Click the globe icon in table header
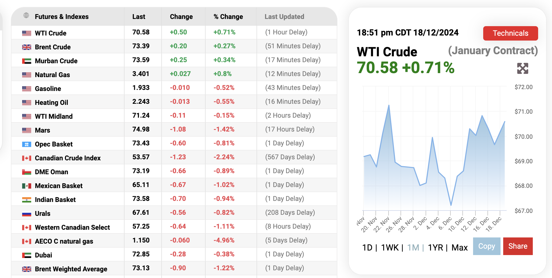Screen dimensions: 552x278 (x=26, y=15)
